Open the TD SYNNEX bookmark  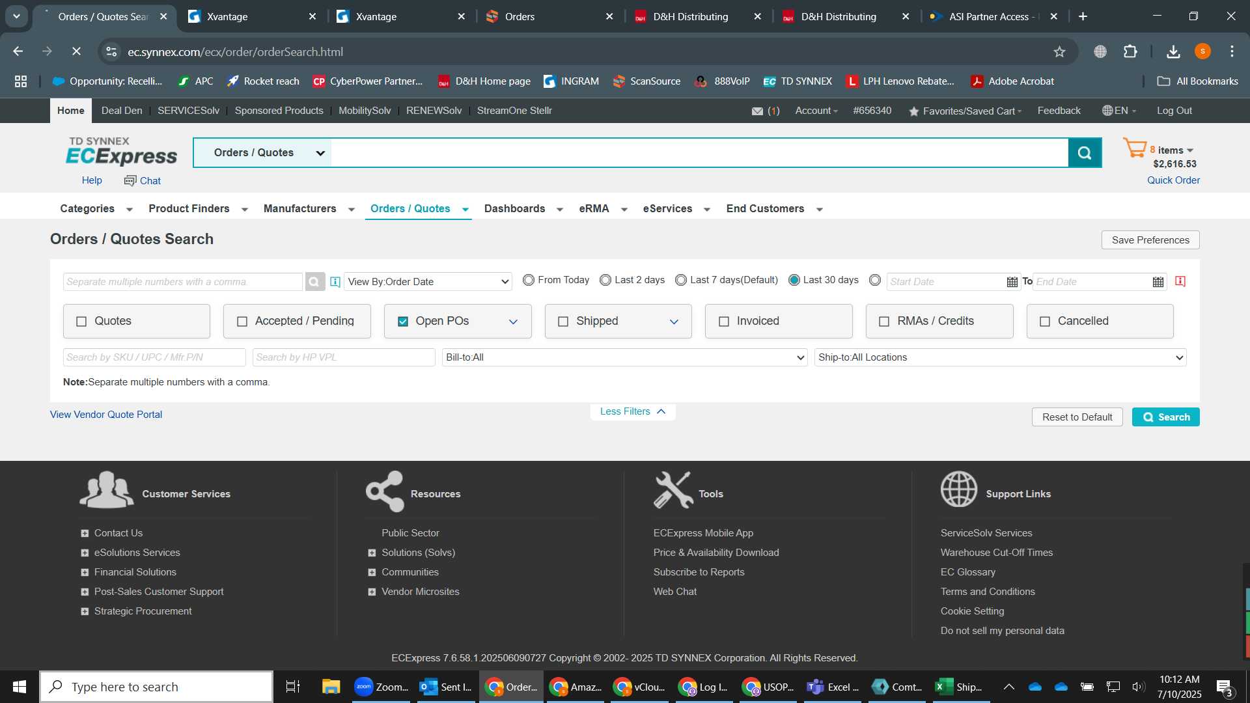[798, 81]
